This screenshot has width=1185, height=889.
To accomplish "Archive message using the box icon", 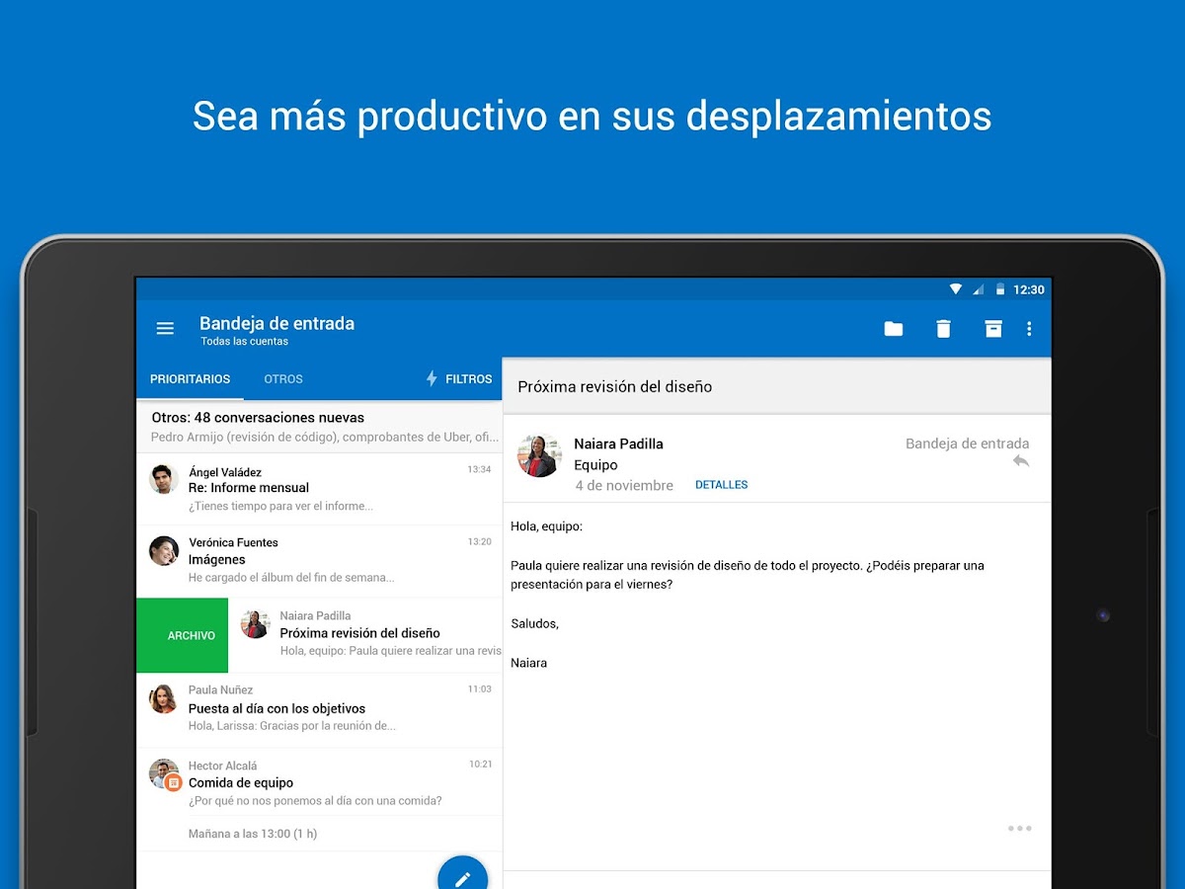I will [993, 329].
